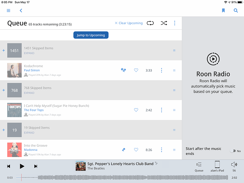Grab the reorder handle of the 1451 Skipped Items row
244x183 pixels.
(x=174, y=51)
